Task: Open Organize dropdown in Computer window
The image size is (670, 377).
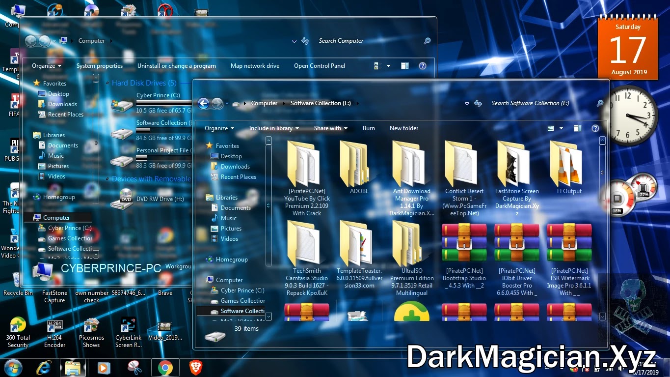Action: pyautogui.click(x=47, y=66)
